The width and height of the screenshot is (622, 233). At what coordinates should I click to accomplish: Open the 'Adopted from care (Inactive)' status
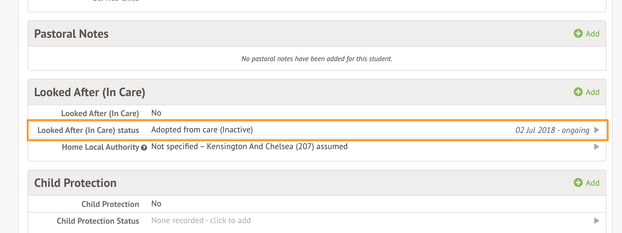pyautogui.click(x=202, y=130)
